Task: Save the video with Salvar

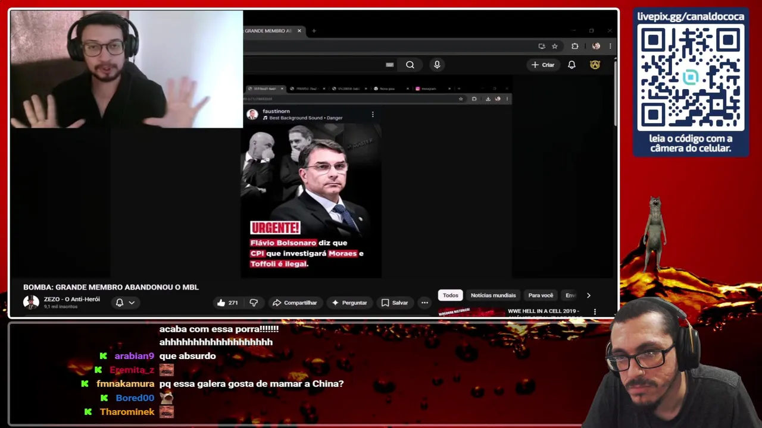Action: pos(395,303)
